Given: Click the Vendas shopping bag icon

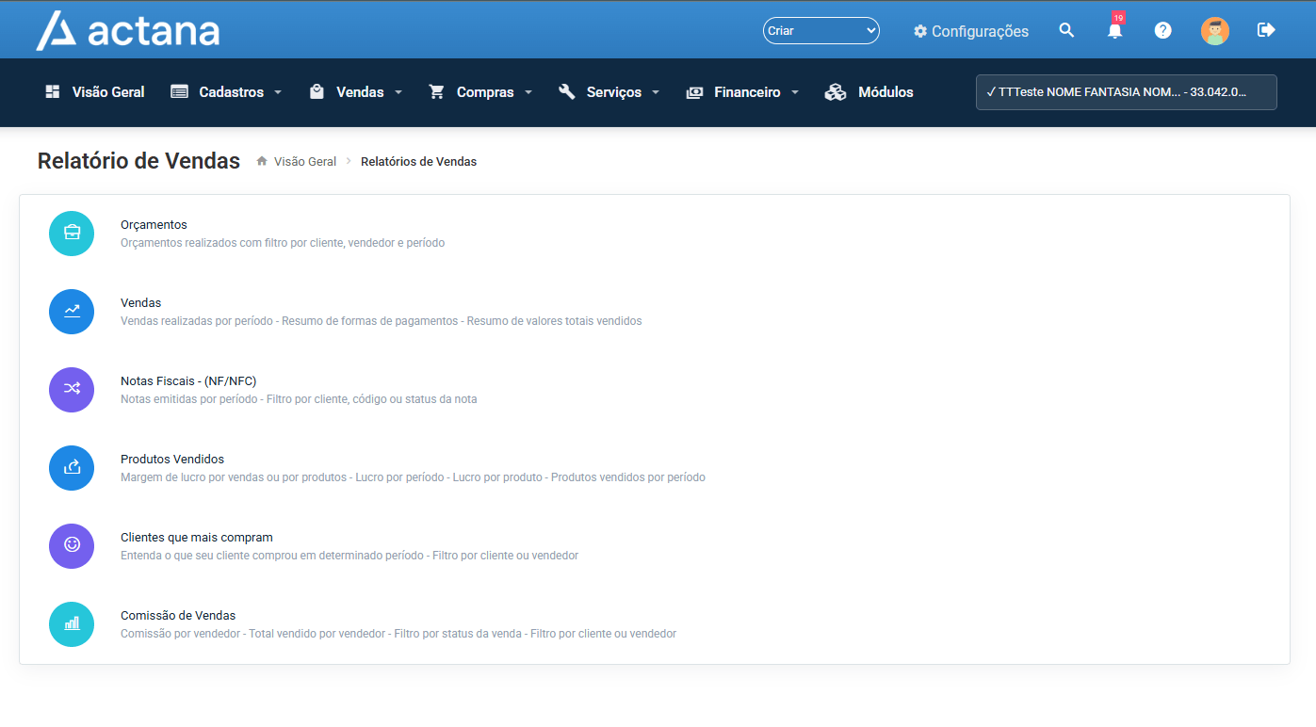Looking at the screenshot, I should (x=317, y=91).
